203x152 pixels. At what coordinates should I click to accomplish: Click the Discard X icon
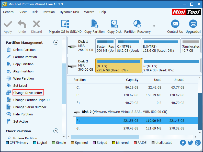click(36, 24)
